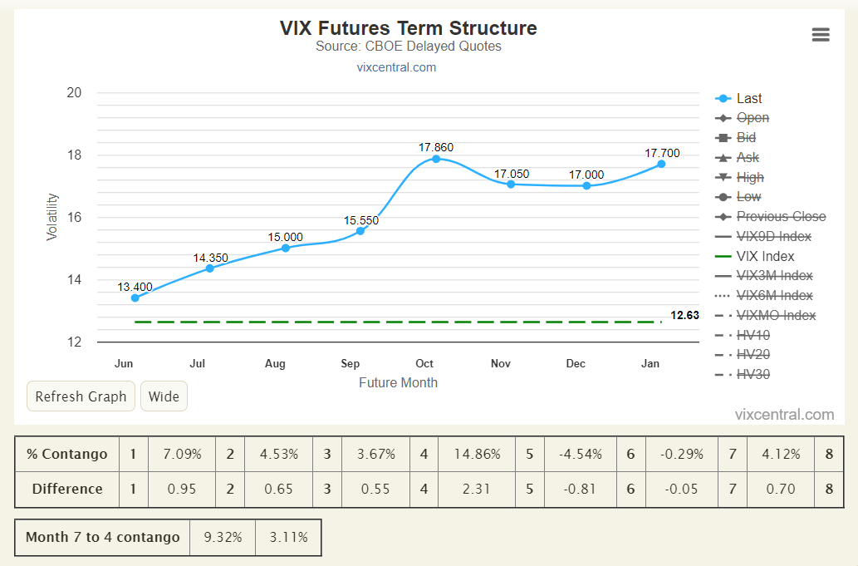Show the Open series in legend
858x566 pixels.
click(x=753, y=118)
